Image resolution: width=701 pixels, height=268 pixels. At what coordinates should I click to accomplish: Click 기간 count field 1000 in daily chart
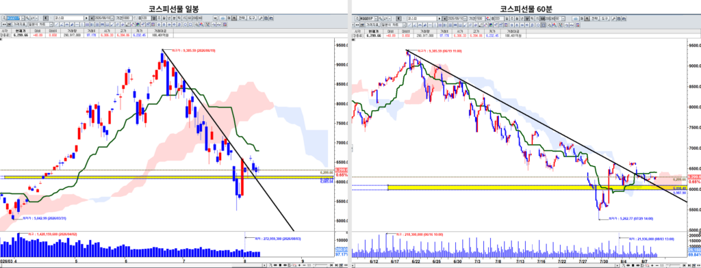click(x=127, y=18)
